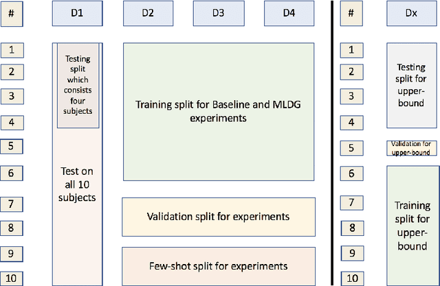Click the thick black vertical divider line
Viewport: 440px width, 286px height.
[333, 143]
